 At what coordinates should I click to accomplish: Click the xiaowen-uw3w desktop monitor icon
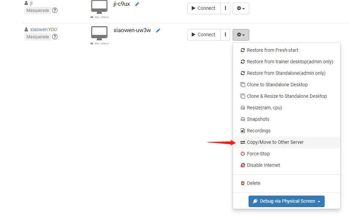99,33
